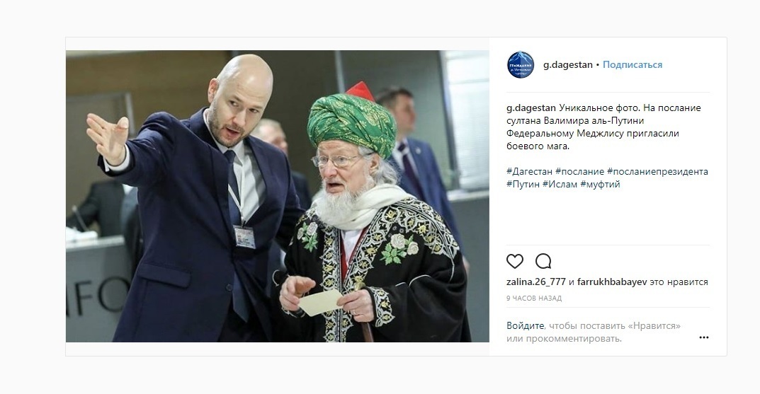Click the post photo of two men
This screenshot has width=760, height=394.
point(277,196)
